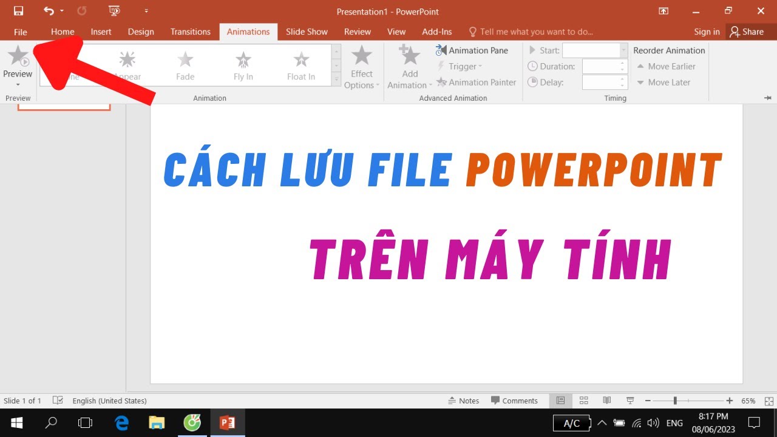Screen dimensions: 777x437
Task: Open Effect Options dropdown
Action: coord(362,68)
